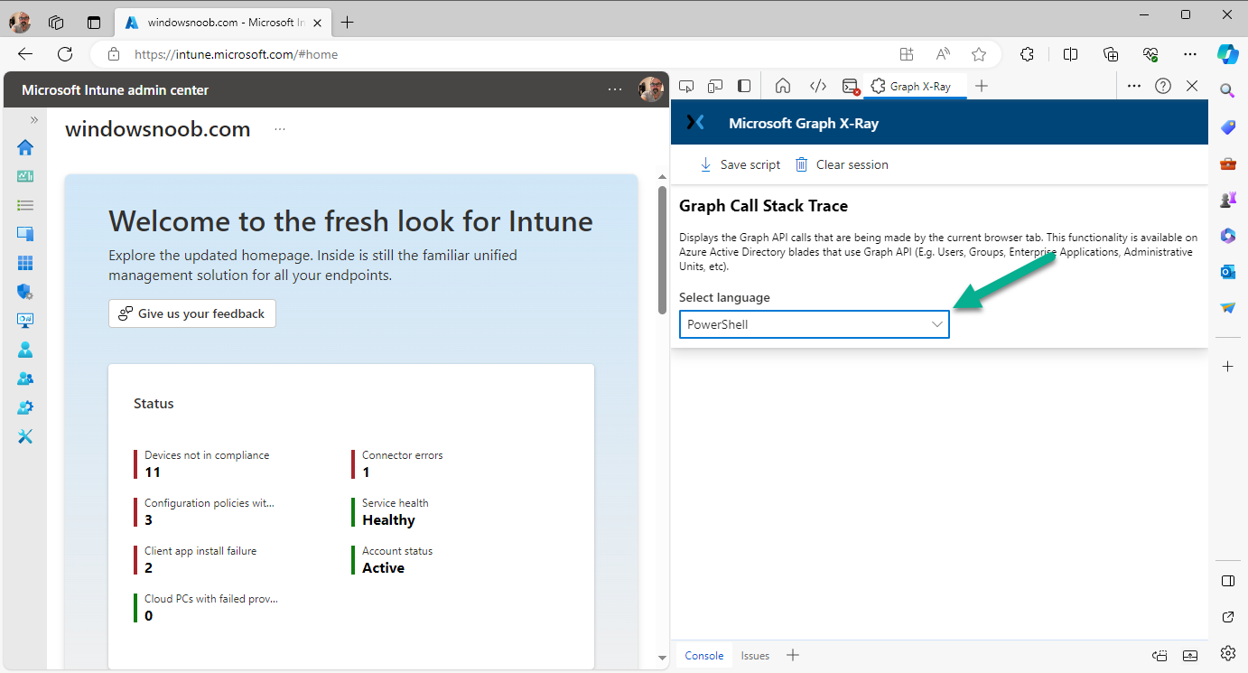This screenshot has height=673, width=1248.
Task: Open browser Extensions puzzle icon
Action: tap(1027, 54)
